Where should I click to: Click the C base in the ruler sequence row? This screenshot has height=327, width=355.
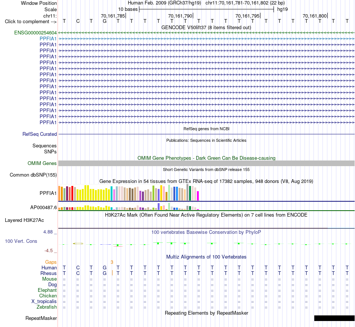click(78, 21)
